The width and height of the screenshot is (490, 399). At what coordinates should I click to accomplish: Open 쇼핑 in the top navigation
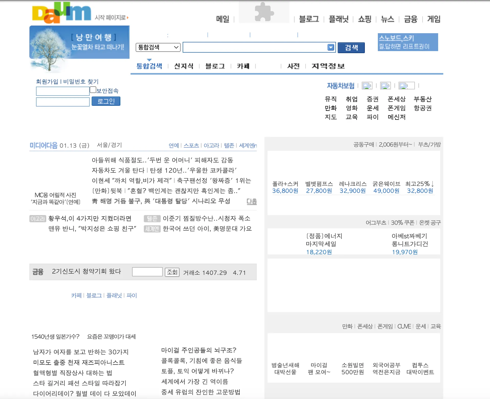[x=365, y=19]
